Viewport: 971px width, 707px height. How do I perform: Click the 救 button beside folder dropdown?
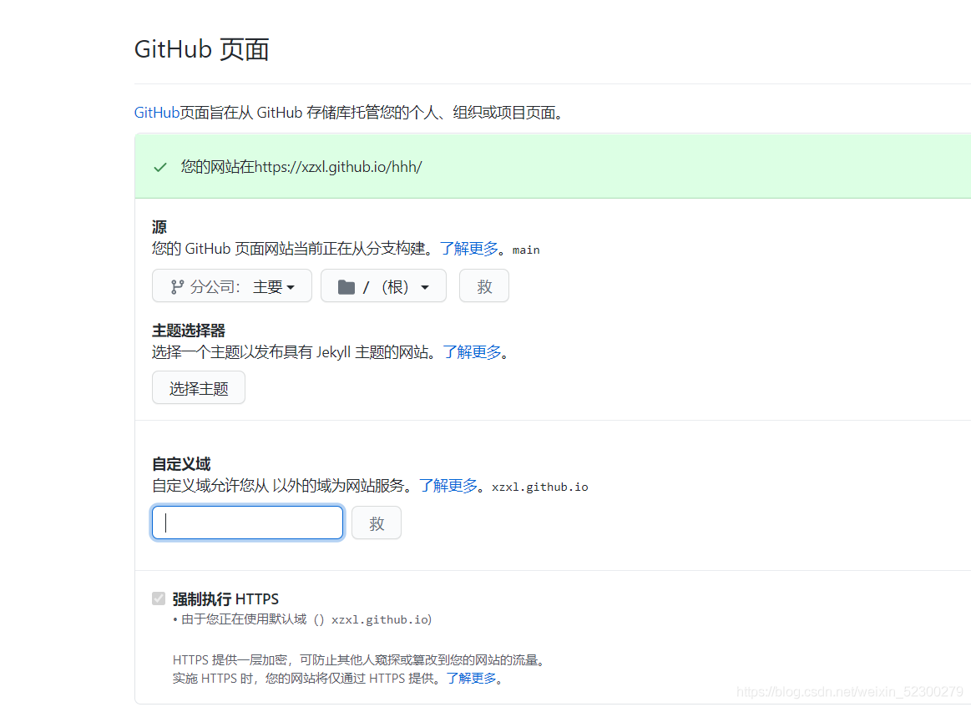pos(484,286)
